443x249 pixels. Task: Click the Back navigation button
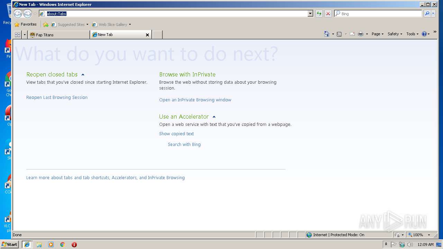[18, 13]
